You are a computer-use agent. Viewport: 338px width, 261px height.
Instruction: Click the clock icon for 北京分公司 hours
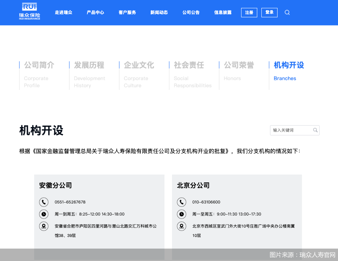(181, 214)
